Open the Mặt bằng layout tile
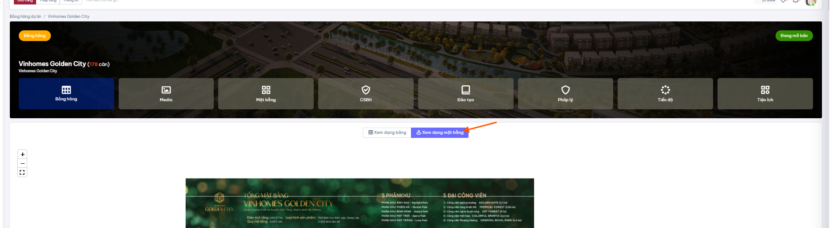The width and height of the screenshot is (830, 228). pos(266,94)
